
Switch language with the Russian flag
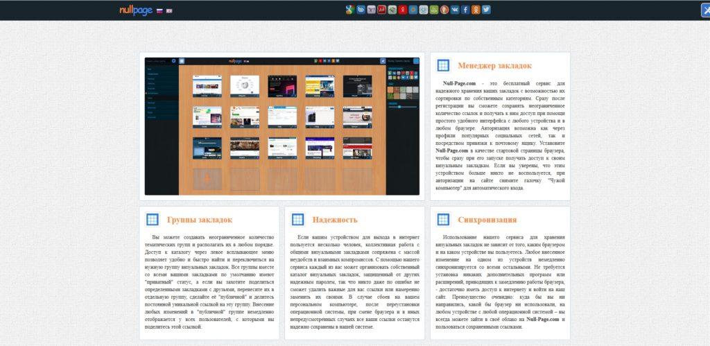159,11
